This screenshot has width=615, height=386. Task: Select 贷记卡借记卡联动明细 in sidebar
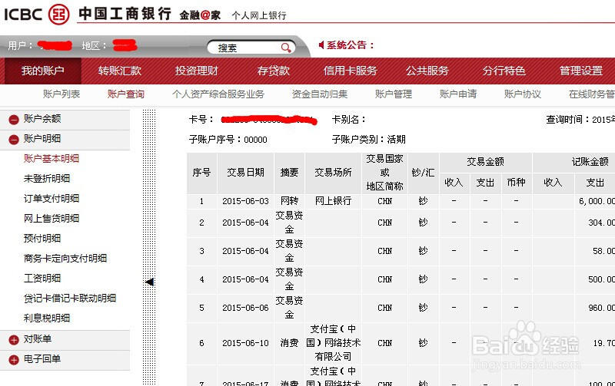(x=70, y=299)
